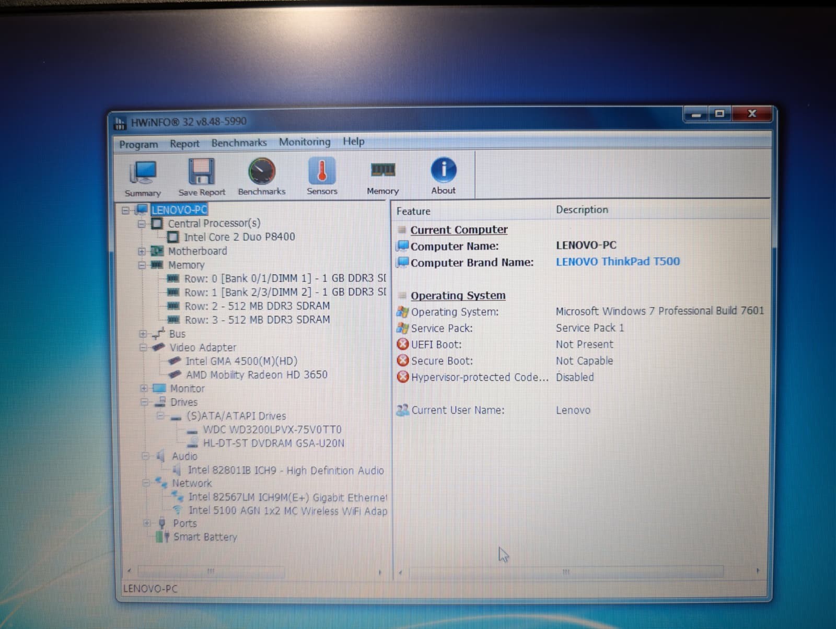Click the HWiNFO title bar app icon
836x629 pixels.
coord(120,123)
